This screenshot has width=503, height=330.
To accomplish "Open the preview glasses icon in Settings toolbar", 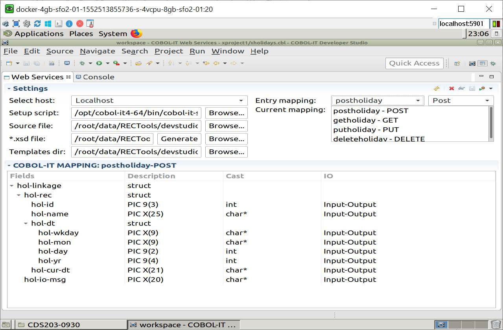I will point(461,88).
